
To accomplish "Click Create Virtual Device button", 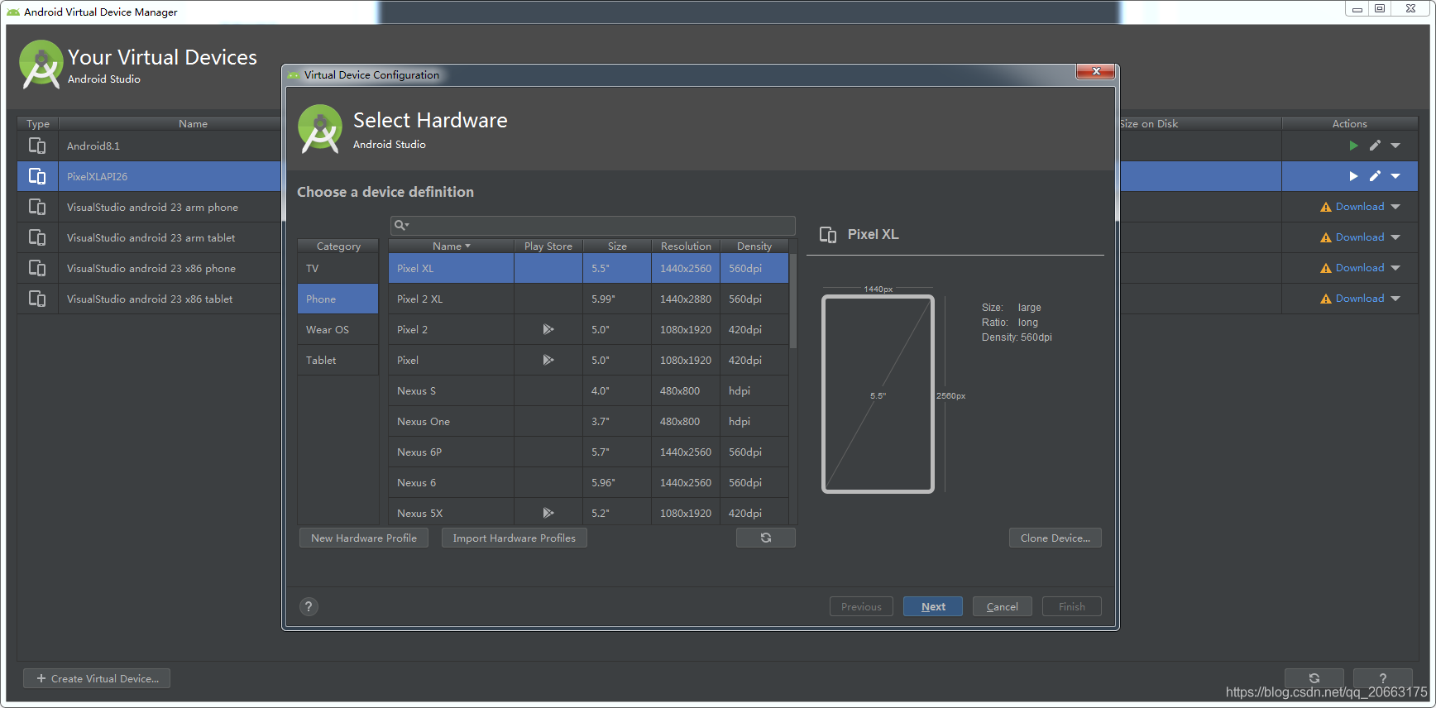I will (97, 678).
